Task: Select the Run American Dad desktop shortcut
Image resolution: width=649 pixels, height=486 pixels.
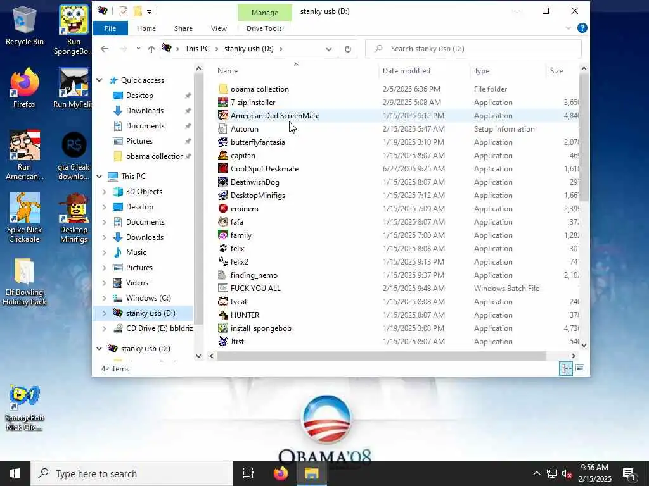Action: [x=25, y=155]
